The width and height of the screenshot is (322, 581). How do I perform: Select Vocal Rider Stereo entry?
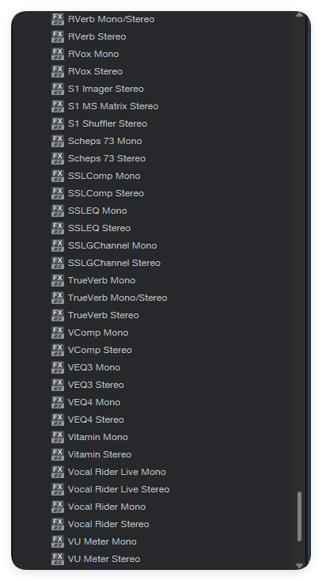point(108,524)
